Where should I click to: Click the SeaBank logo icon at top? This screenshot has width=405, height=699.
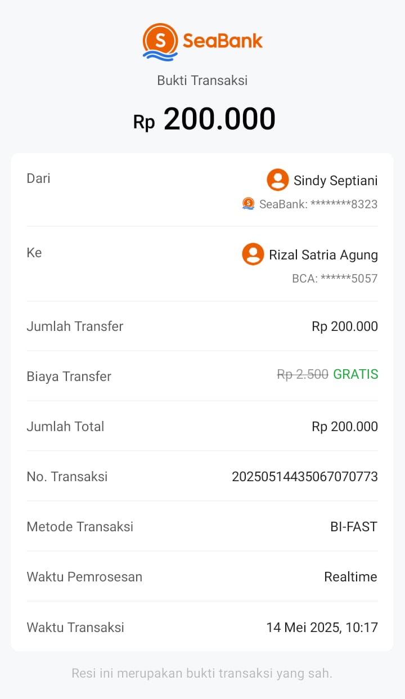point(160,41)
